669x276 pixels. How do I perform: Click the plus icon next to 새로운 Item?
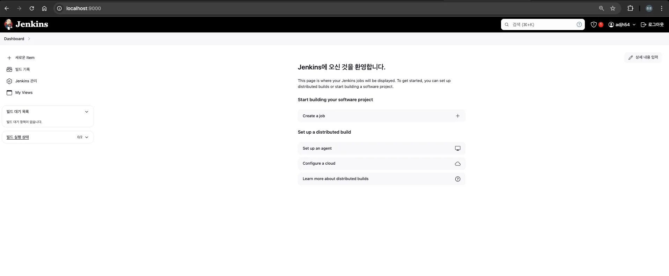click(x=9, y=58)
